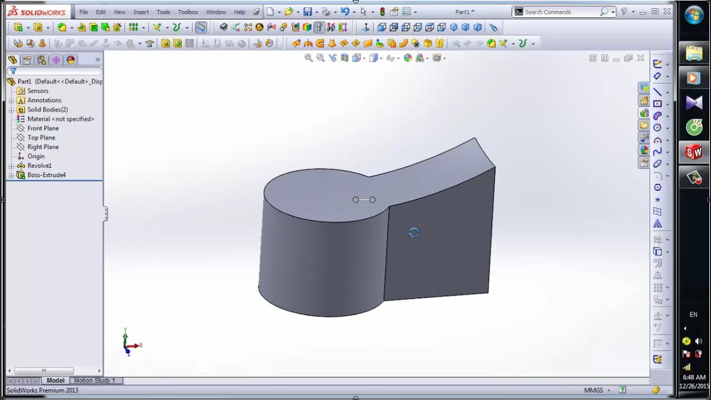Click the Undo arrow icon
This screenshot has width=711, height=400.
[345, 12]
